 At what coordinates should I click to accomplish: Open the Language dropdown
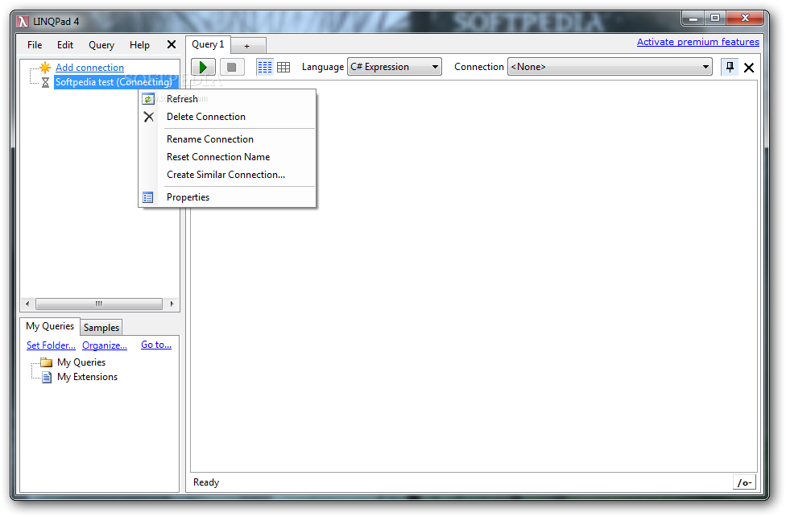tap(395, 67)
